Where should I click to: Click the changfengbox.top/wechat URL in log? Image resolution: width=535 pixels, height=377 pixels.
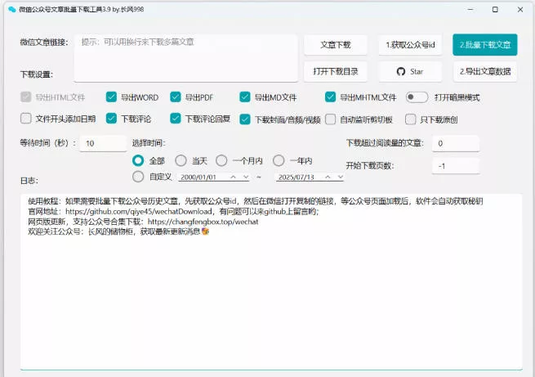click(203, 222)
